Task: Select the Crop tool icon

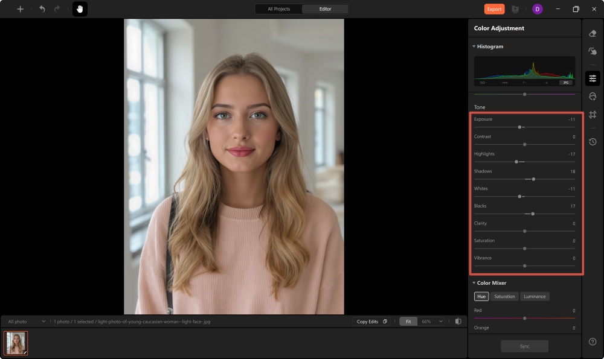Action: 593,115
